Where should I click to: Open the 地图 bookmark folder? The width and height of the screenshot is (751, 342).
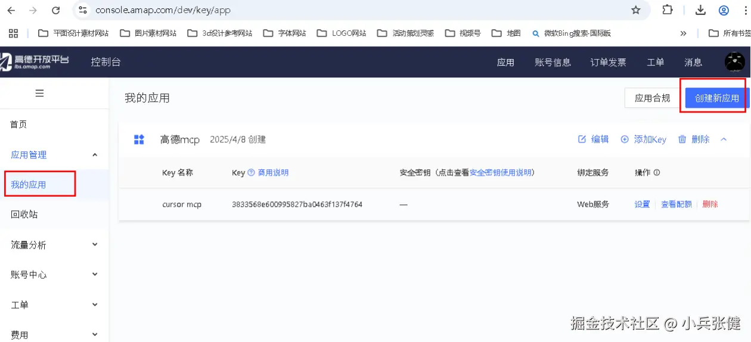click(x=506, y=33)
